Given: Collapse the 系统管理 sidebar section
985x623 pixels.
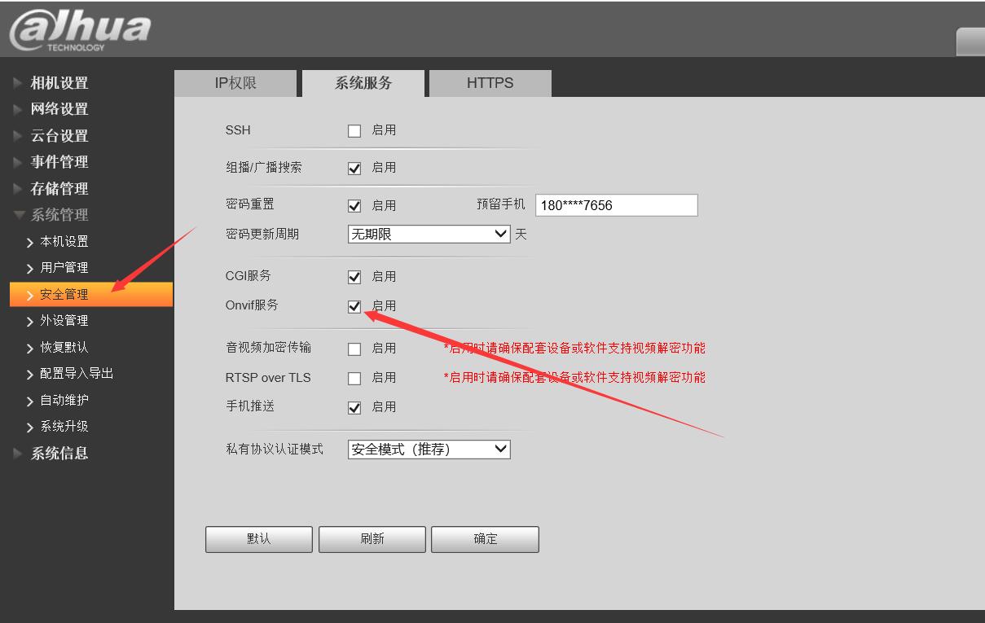Looking at the screenshot, I should tap(59, 215).
